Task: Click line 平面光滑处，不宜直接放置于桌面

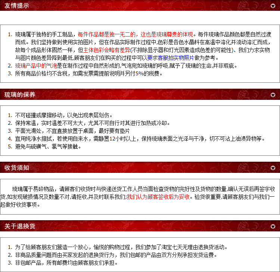Action: pyautogui.click(x=72, y=131)
